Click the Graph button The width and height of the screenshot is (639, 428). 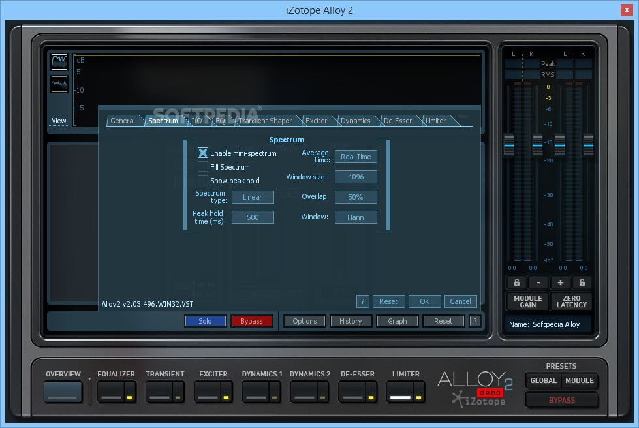click(x=397, y=321)
